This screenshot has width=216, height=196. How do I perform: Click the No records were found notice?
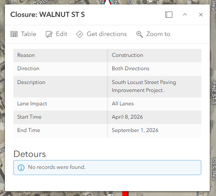[x=107, y=168]
